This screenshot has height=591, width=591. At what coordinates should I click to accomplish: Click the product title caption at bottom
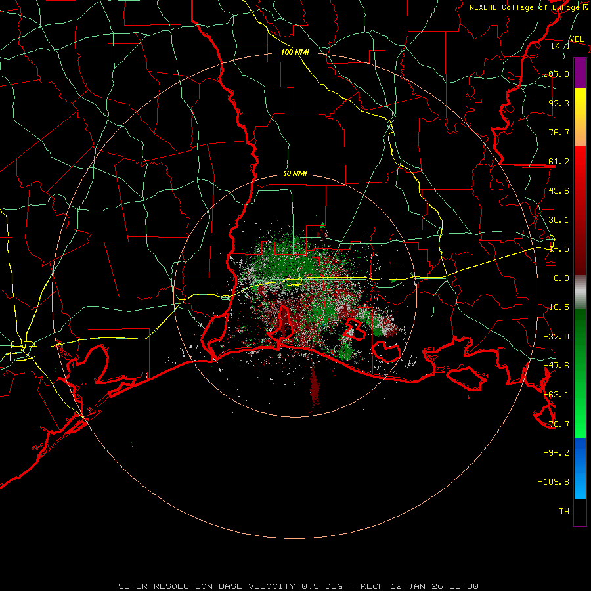pos(299,586)
